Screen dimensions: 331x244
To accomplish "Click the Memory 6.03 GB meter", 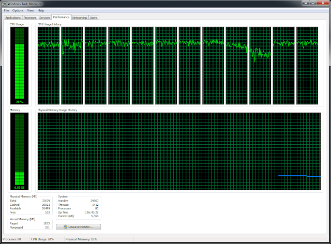I will coord(20,151).
